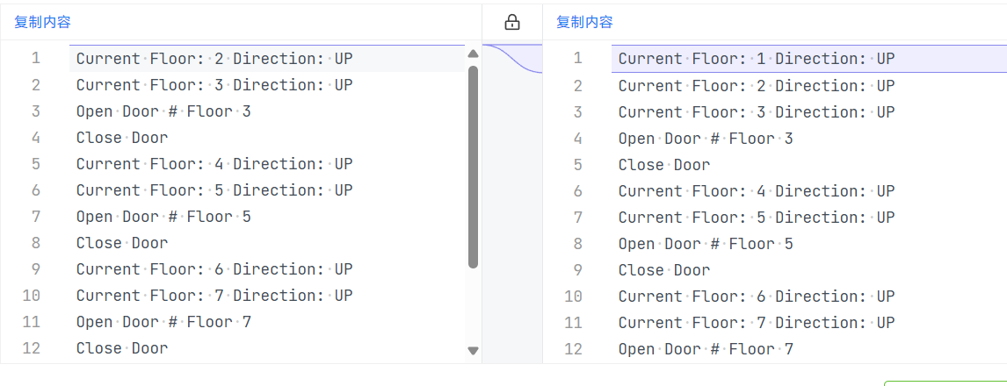This screenshot has height=386, width=1007.
Task: Click 'Close Door' on right pane line 9
Action: point(664,270)
